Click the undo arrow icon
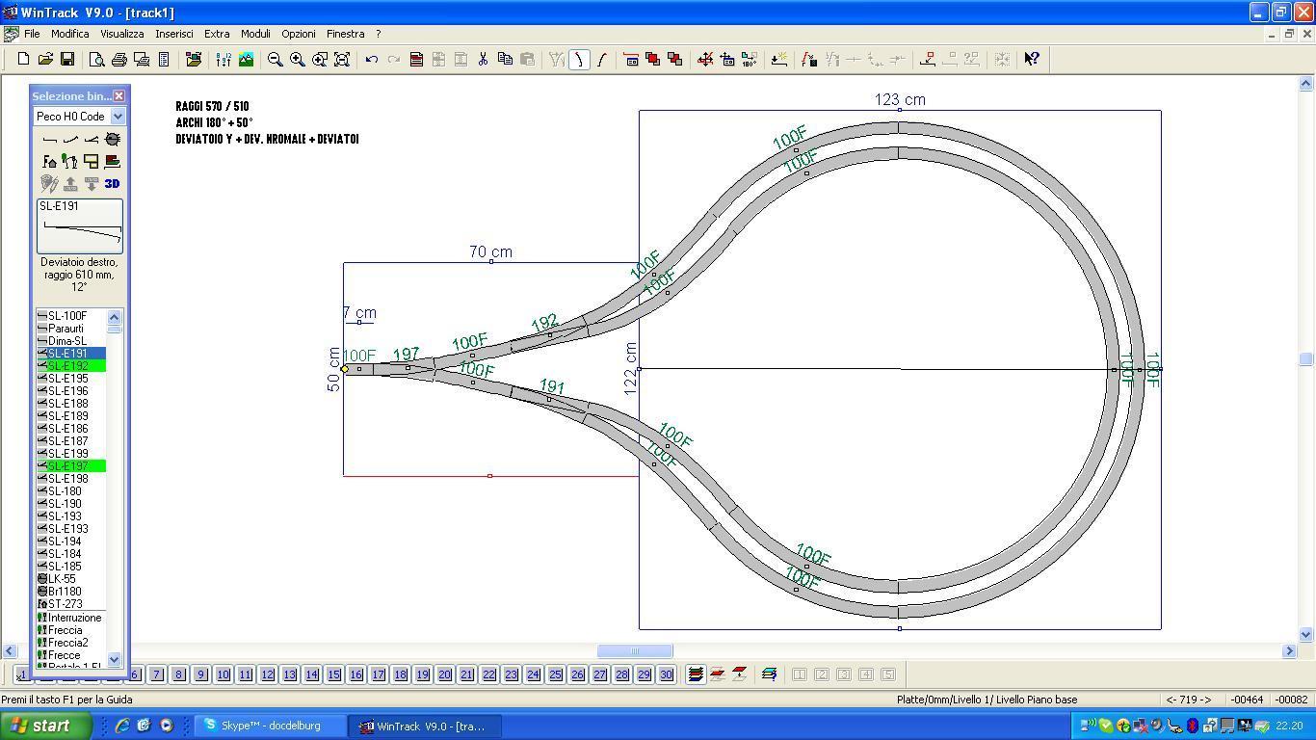Viewport: 1316px width, 740px height. pyautogui.click(x=371, y=60)
